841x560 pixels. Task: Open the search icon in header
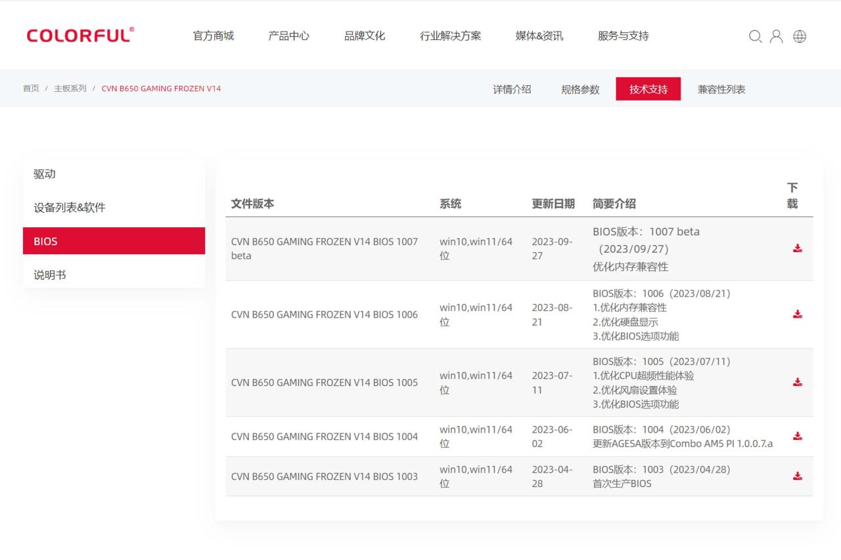click(x=756, y=37)
